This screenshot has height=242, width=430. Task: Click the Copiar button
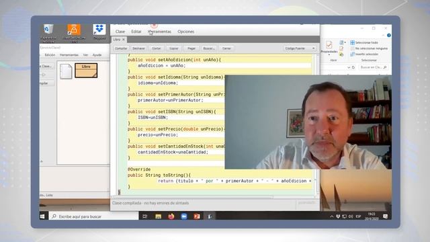coord(173,48)
